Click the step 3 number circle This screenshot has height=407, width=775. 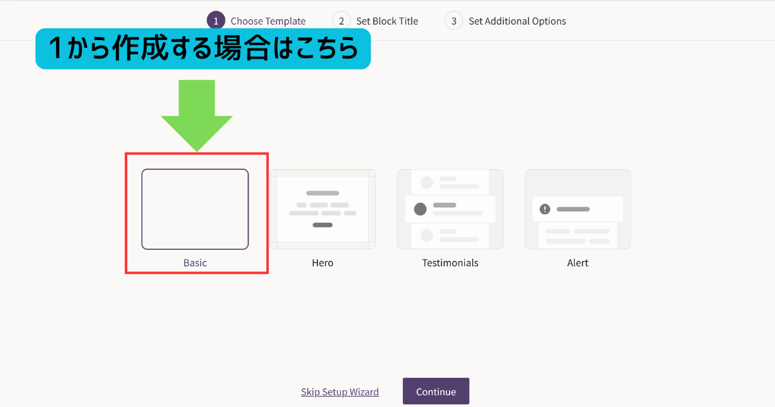[454, 21]
